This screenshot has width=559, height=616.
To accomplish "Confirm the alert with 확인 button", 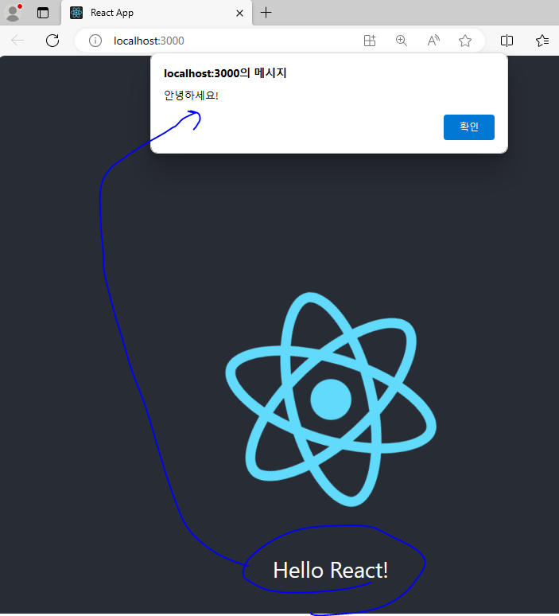I will point(468,127).
